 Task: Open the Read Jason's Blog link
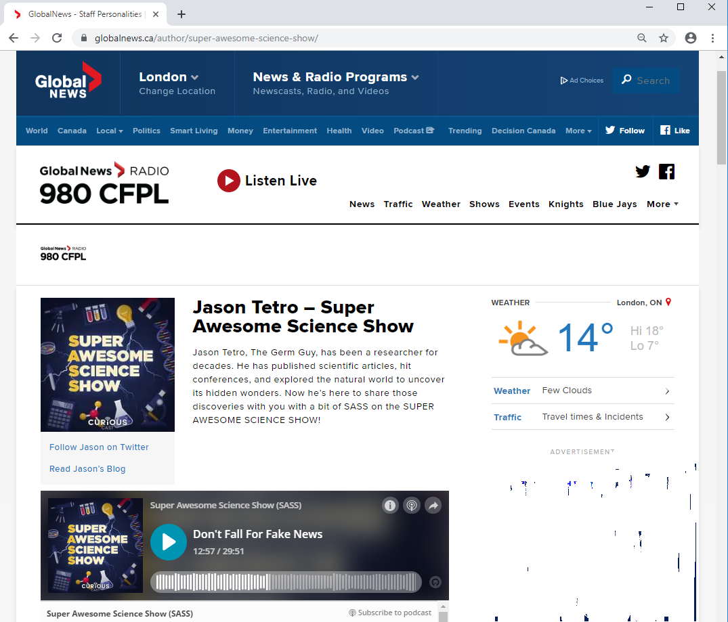coord(87,469)
